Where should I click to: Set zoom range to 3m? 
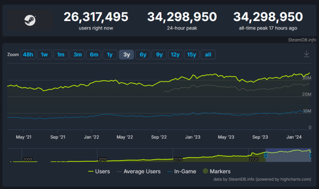pyautogui.click(x=77, y=54)
